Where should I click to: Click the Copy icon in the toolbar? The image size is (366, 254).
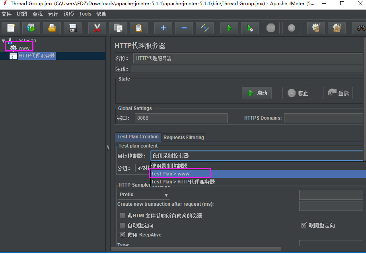[118, 28]
